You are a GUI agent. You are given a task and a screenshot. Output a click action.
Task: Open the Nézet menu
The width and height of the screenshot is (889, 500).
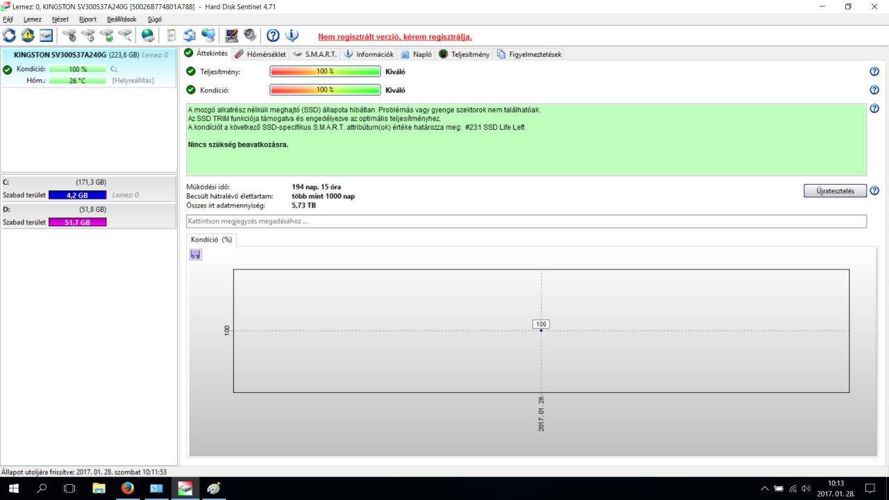pos(60,19)
